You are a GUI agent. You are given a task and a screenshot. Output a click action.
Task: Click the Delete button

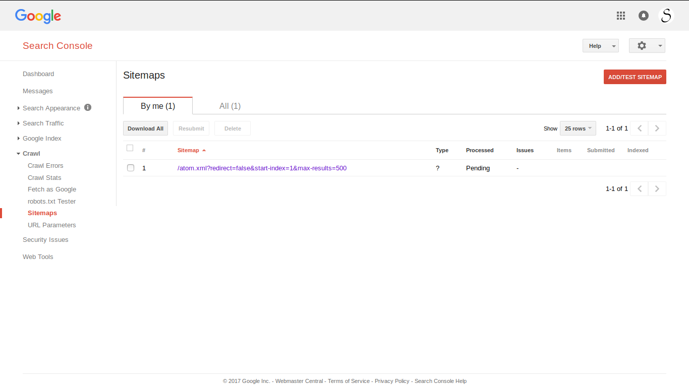click(233, 128)
